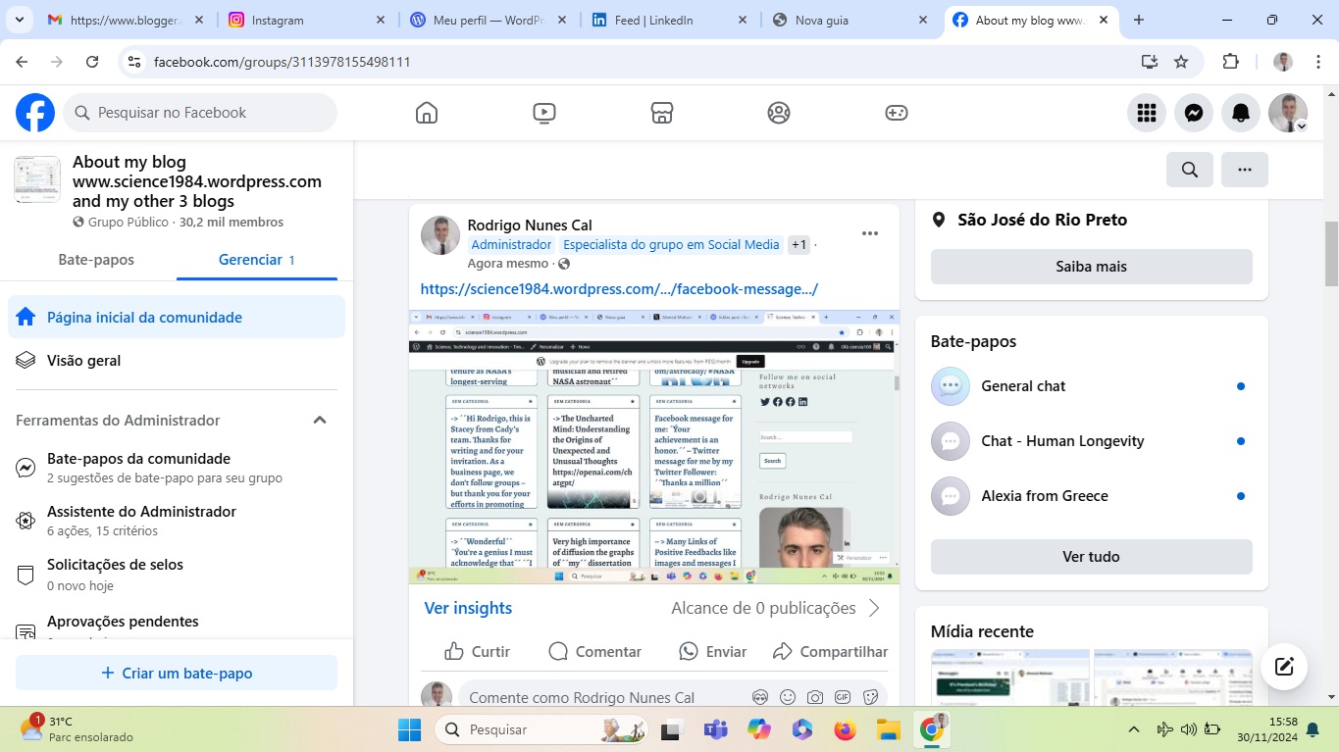Show hidden system tray icons

click(x=1134, y=729)
